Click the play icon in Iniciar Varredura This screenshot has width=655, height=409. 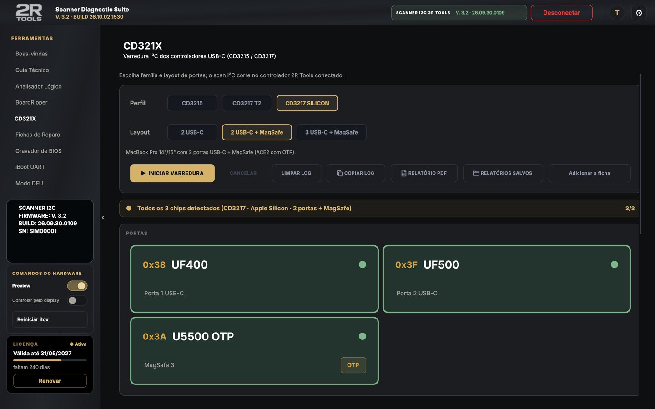pos(143,173)
